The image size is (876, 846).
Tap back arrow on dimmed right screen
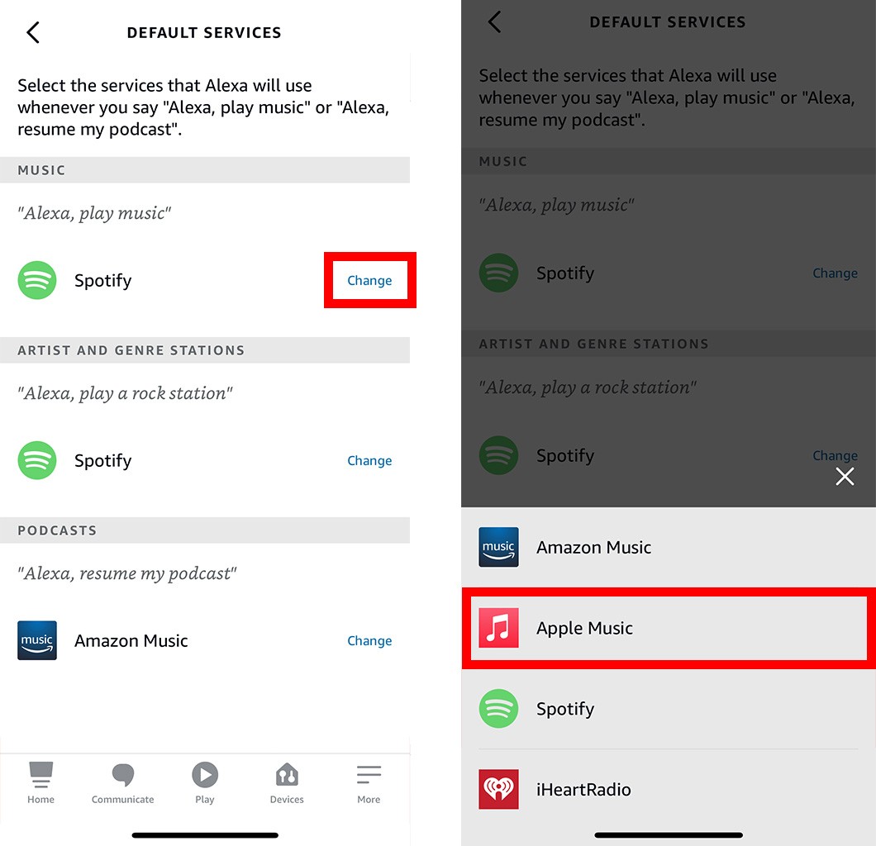click(494, 21)
